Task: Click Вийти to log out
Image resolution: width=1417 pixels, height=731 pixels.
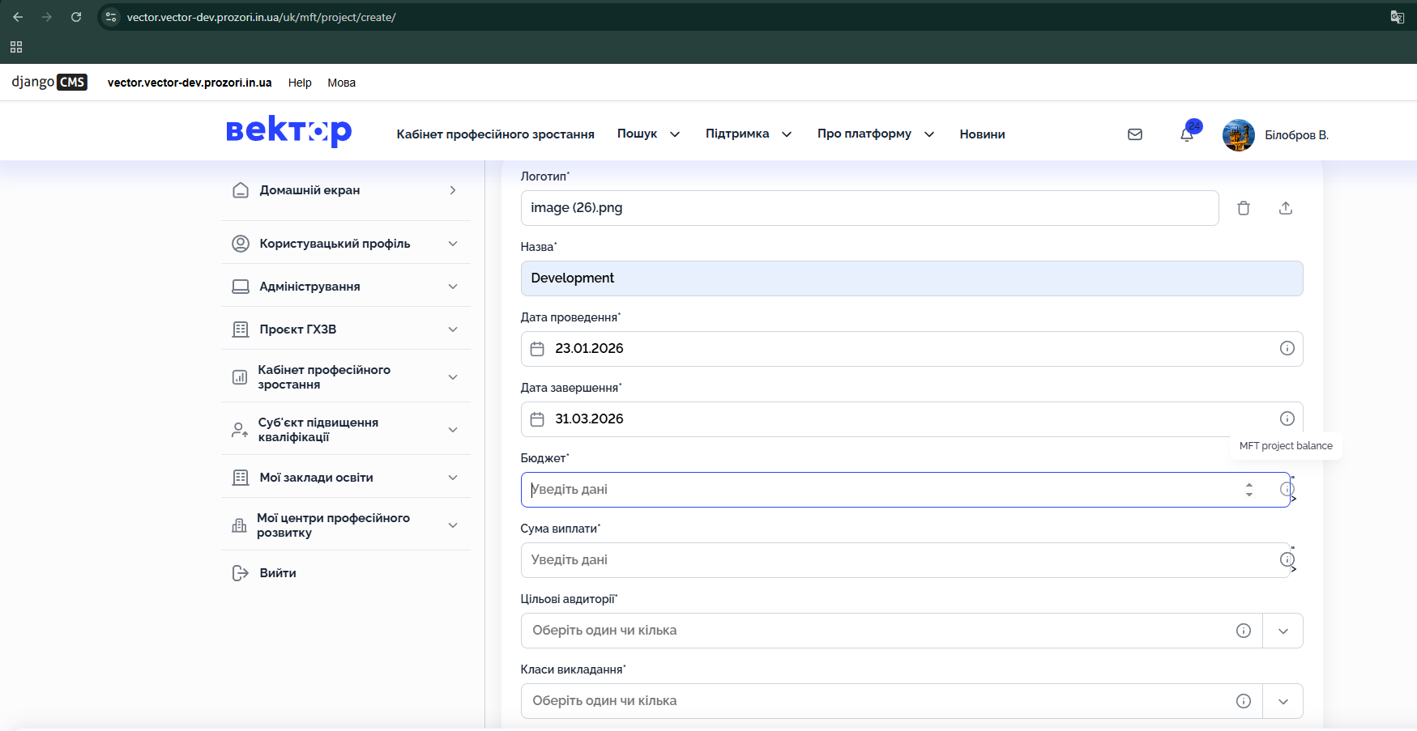Action: click(277, 573)
